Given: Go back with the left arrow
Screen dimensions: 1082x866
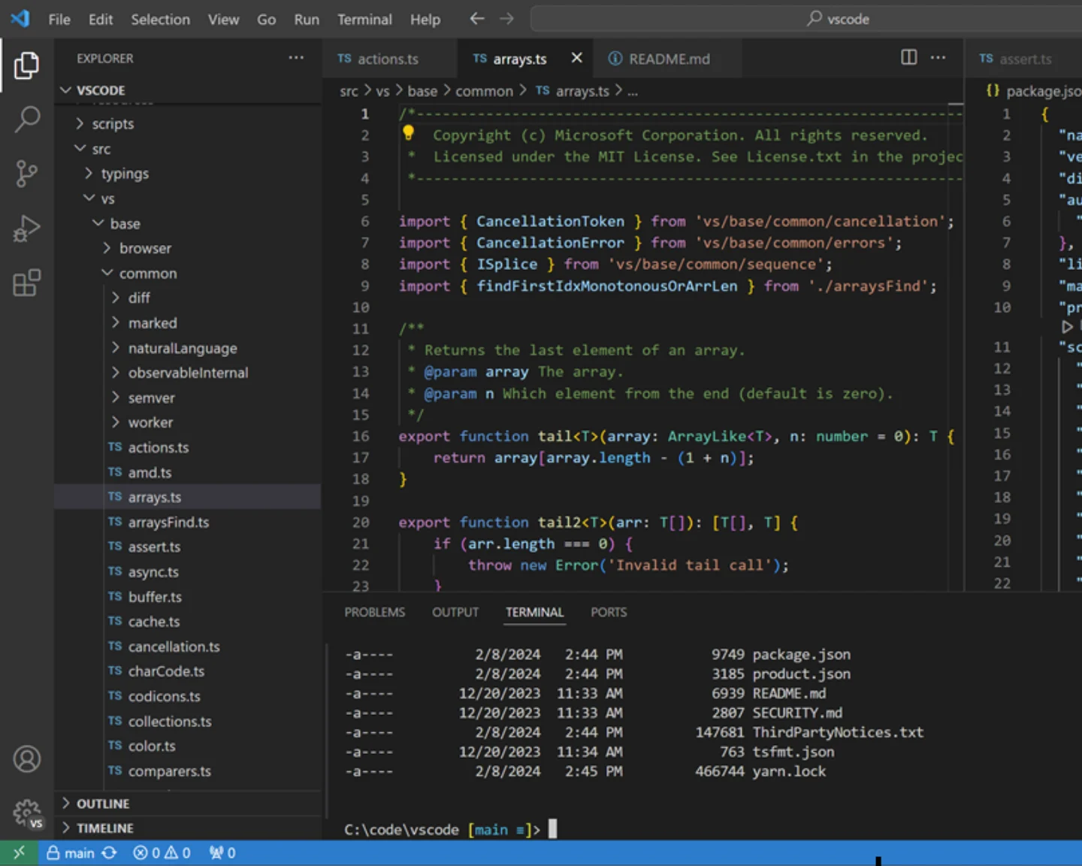Looking at the screenshot, I should [x=477, y=19].
